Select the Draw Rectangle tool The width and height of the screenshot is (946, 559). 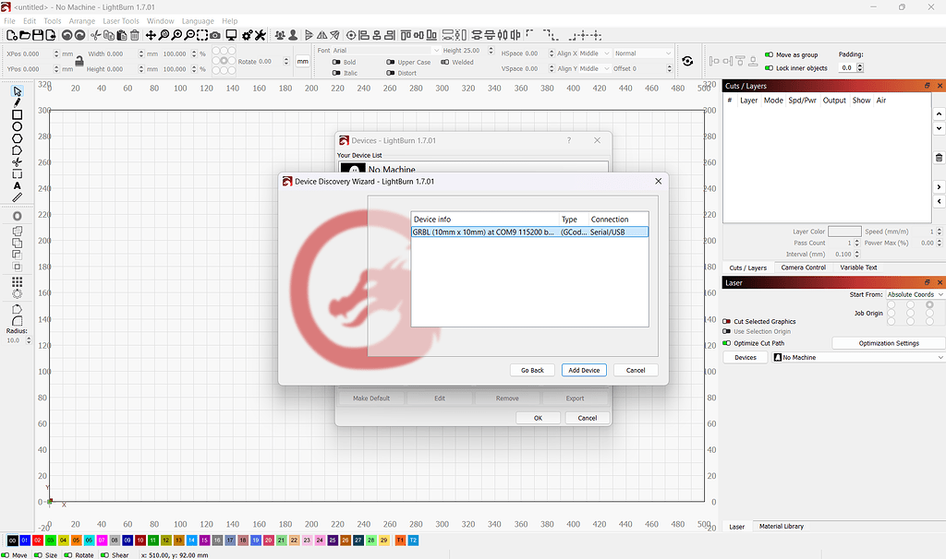[x=17, y=114]
